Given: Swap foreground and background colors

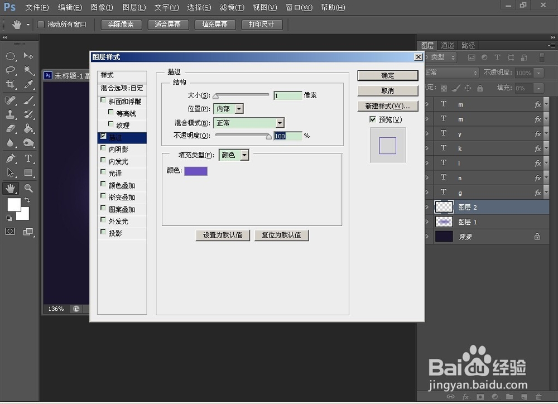Looking at the screenshot, I should (27, 200).
